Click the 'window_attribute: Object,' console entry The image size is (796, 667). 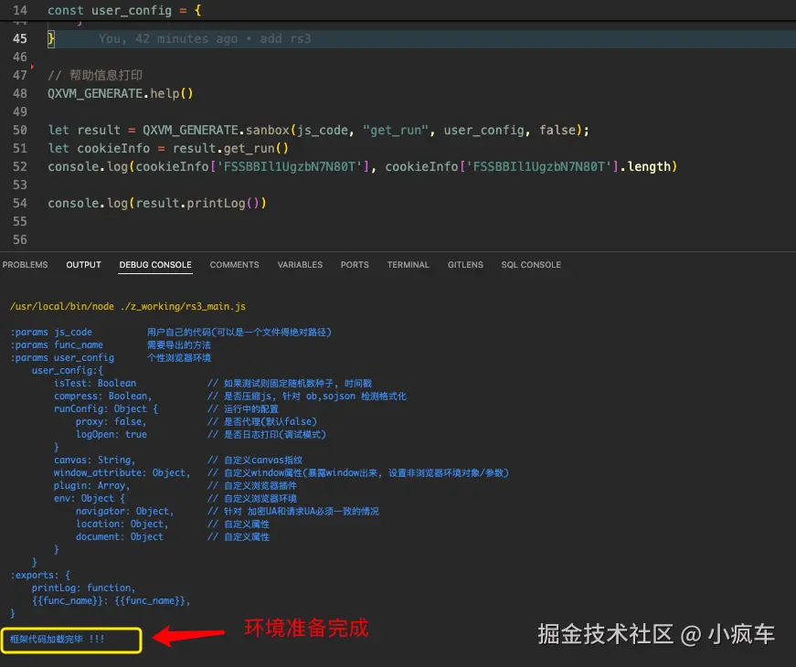click(x=122, y=472)
